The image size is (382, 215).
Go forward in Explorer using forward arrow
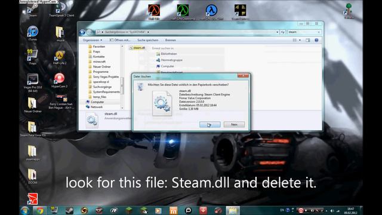[89, 32]
